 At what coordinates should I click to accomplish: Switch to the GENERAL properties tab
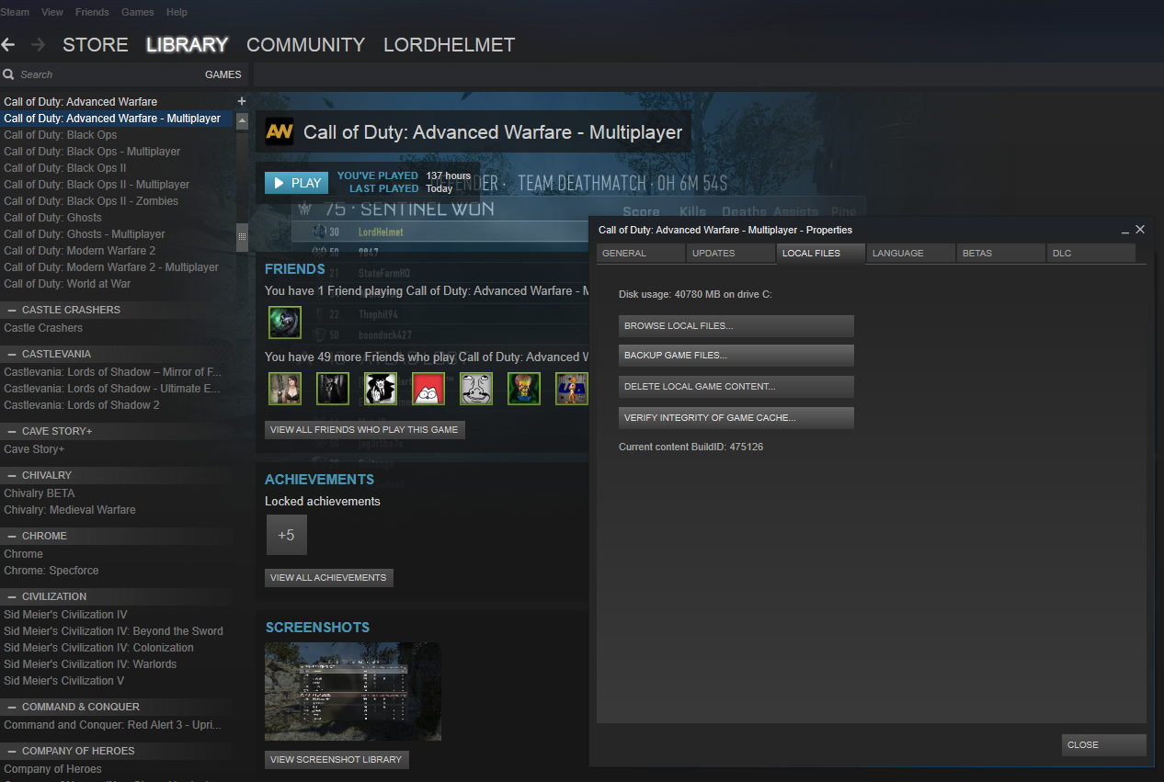641,254
